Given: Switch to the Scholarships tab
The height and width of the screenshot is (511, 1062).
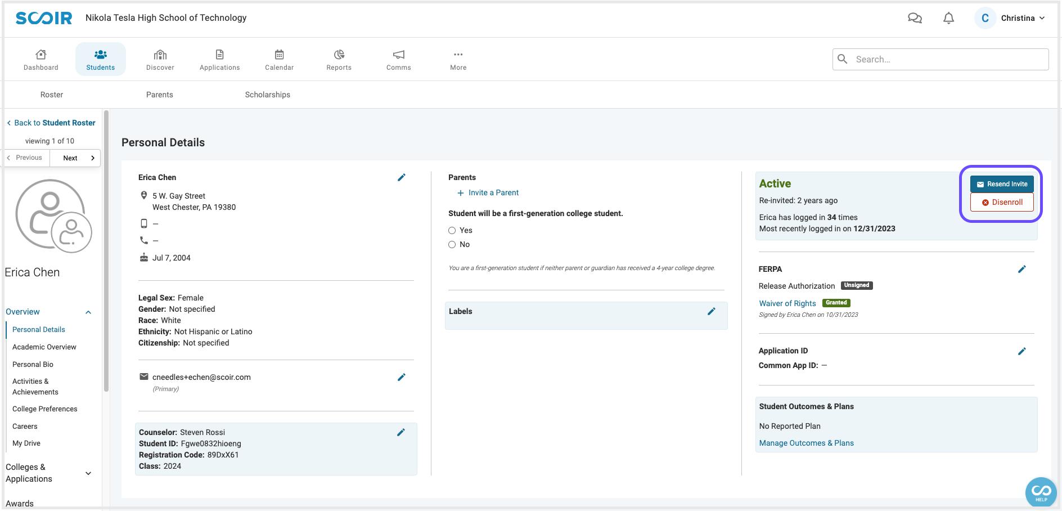Looking at the screenshot, I should pyautogui.click(x=268, y=95).
